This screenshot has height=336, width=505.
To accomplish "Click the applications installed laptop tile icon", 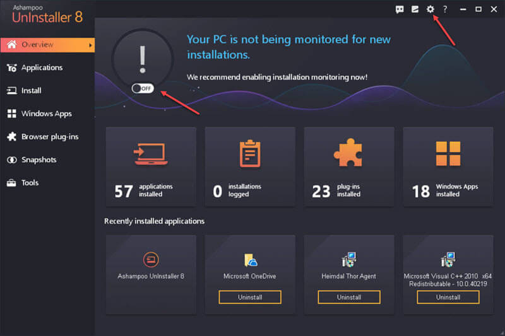I will (150, 154).
